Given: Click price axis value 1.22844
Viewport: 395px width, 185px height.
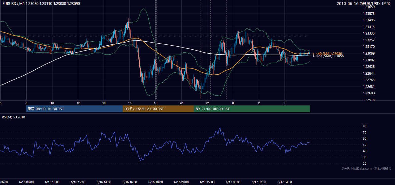Looking at the screenshot, I should point(368,73).
